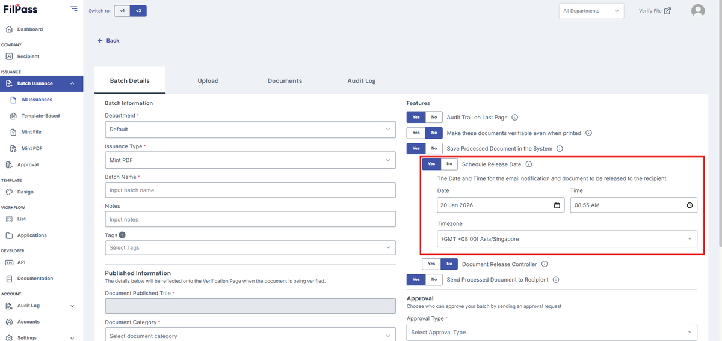Screen dimensions: 722x341
Task: Click the Batch Name input field
Action: coord(250,190)
